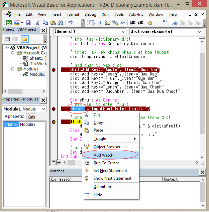Click the Previous Bookmark icon

190,23
